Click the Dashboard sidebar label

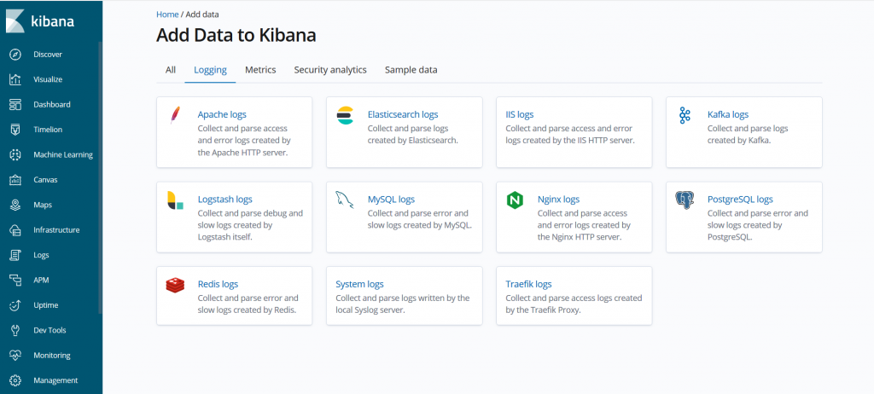52,104
